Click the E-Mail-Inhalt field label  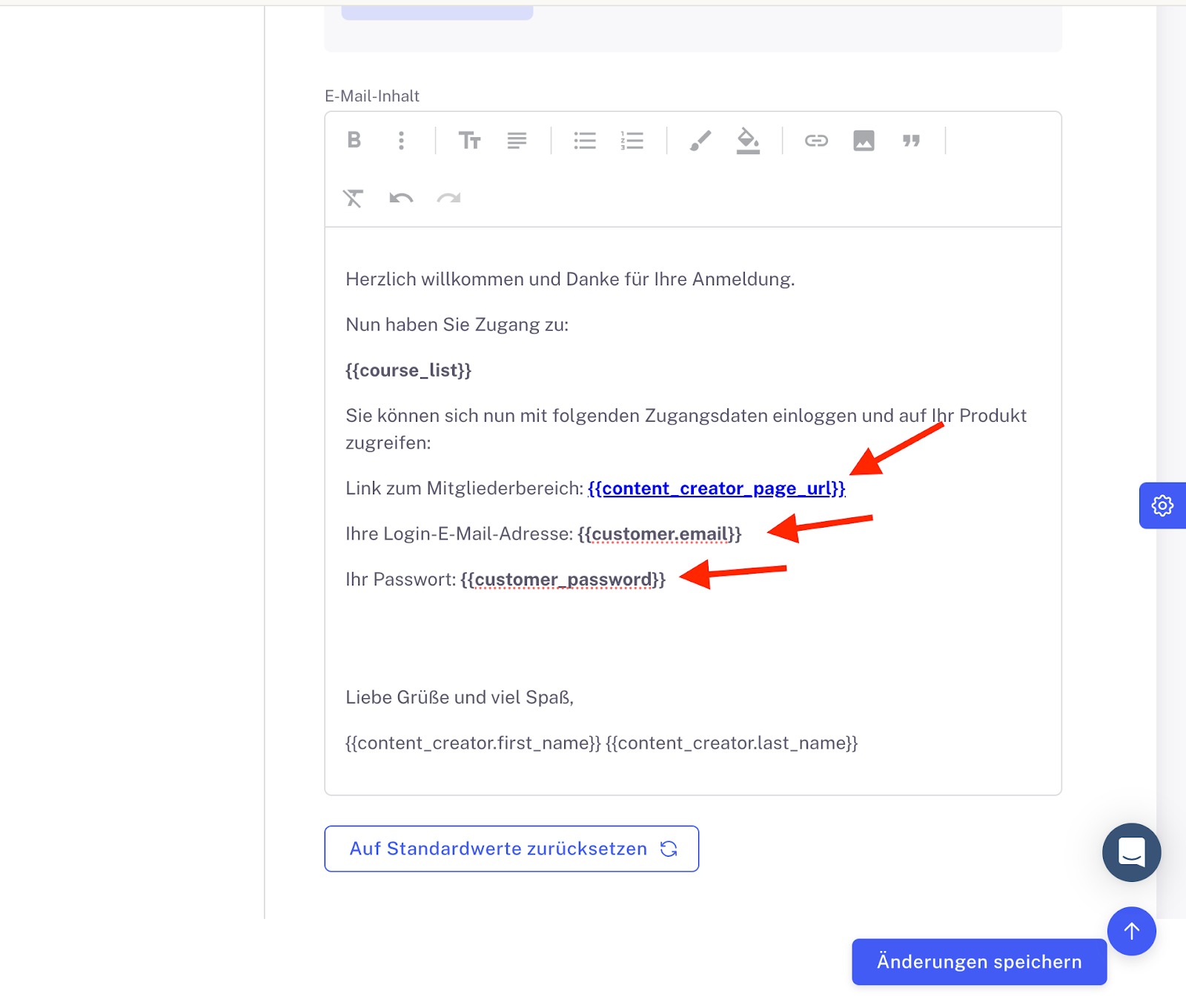[x=372, y=96]
